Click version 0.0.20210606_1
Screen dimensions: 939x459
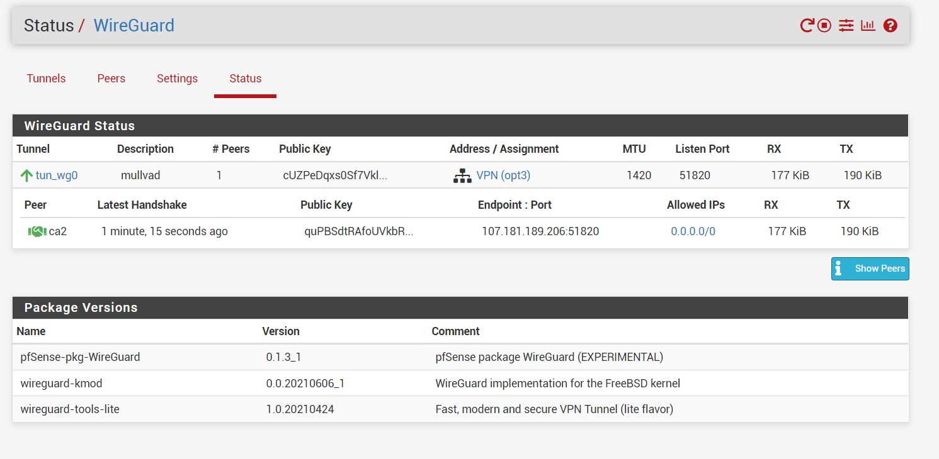[305, 384]
